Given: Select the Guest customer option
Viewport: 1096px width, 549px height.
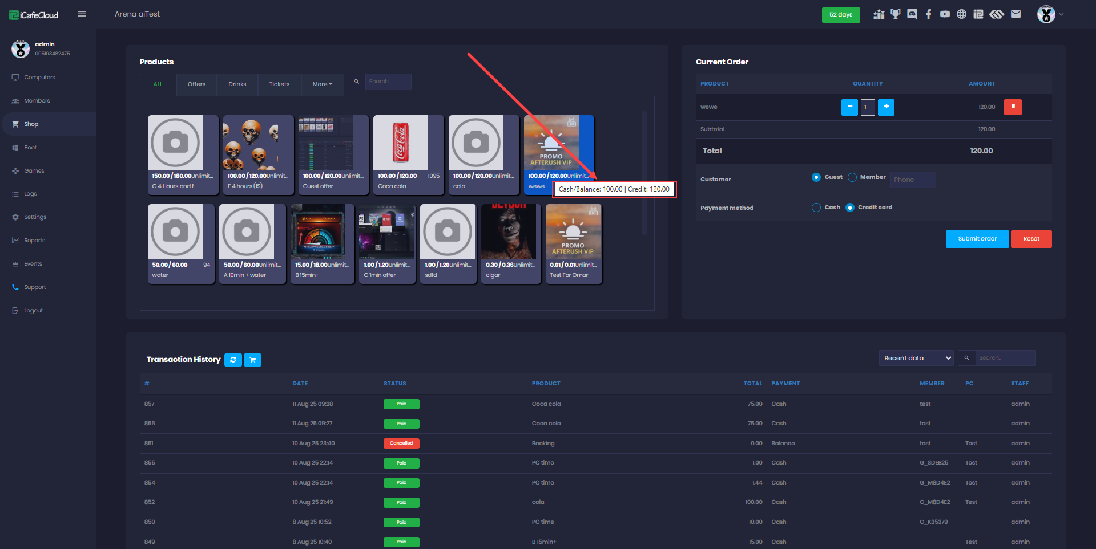Looking at the screenshot, I should point(816,177).
